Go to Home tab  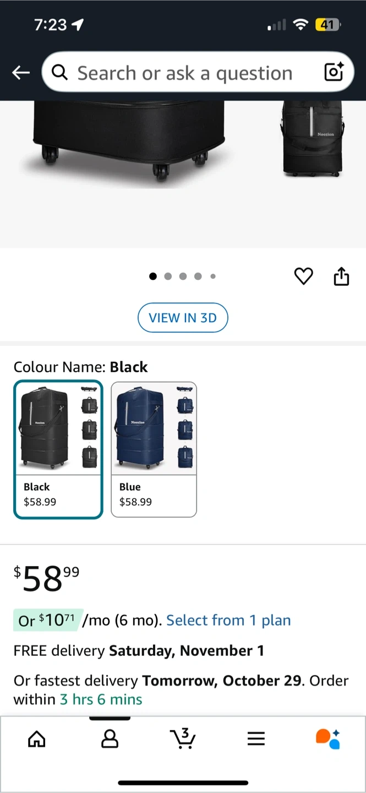(x=37, y=738)
